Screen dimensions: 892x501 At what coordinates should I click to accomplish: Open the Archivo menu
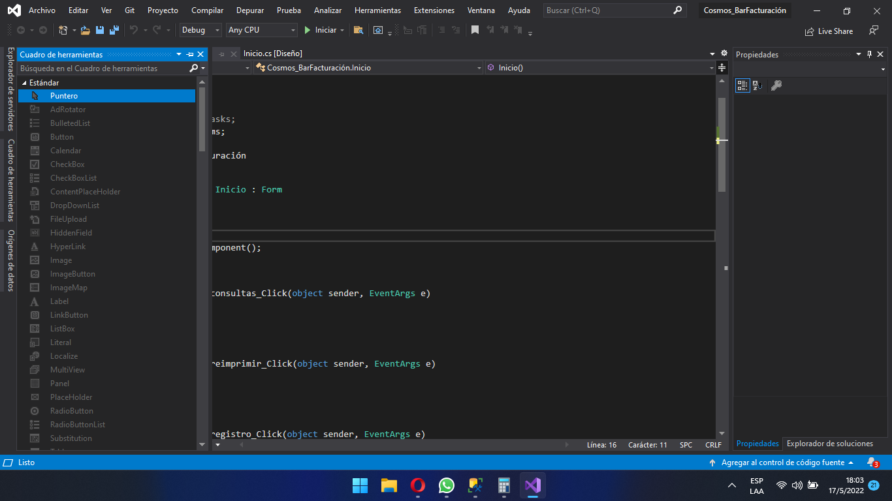tap(42, 10)
